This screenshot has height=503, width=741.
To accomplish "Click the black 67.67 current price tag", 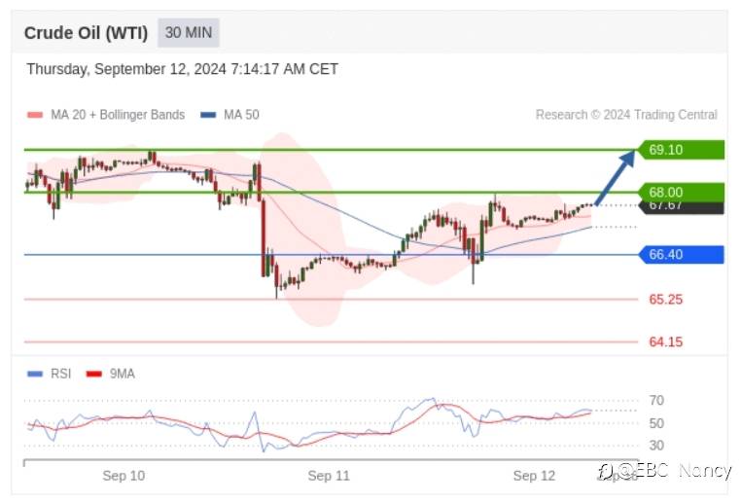I will (x=681, y=208).
